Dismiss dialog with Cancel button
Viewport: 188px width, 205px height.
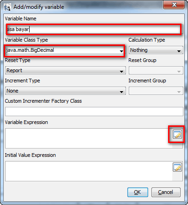[166, 192]
